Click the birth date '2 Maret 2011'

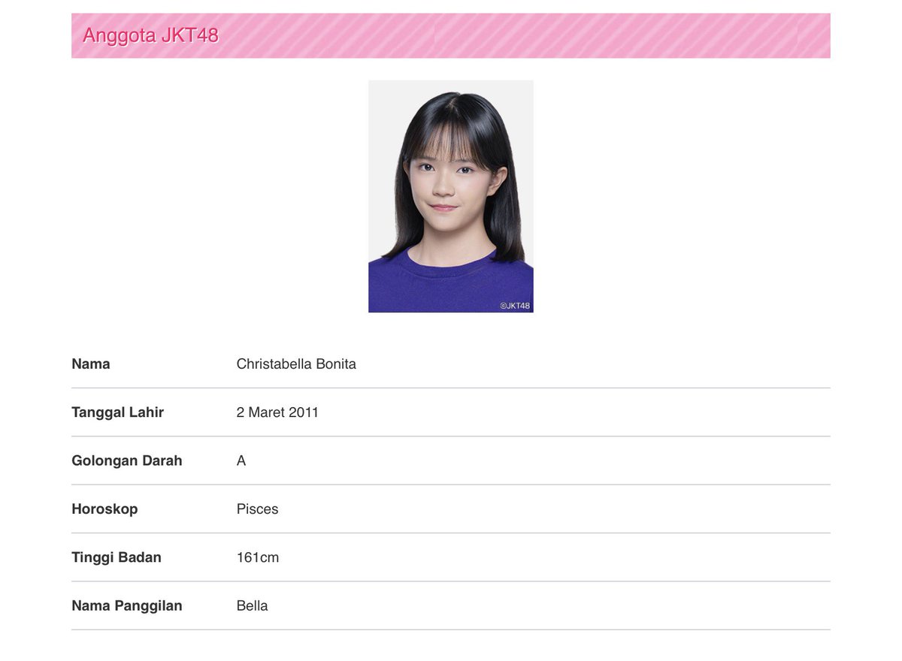(x=277, y=412)
